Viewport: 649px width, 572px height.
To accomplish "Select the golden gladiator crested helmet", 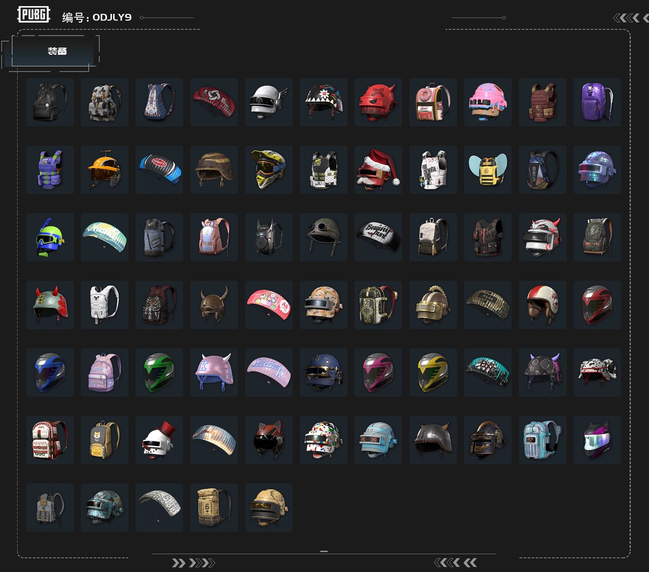I will [x=433, y=305].
